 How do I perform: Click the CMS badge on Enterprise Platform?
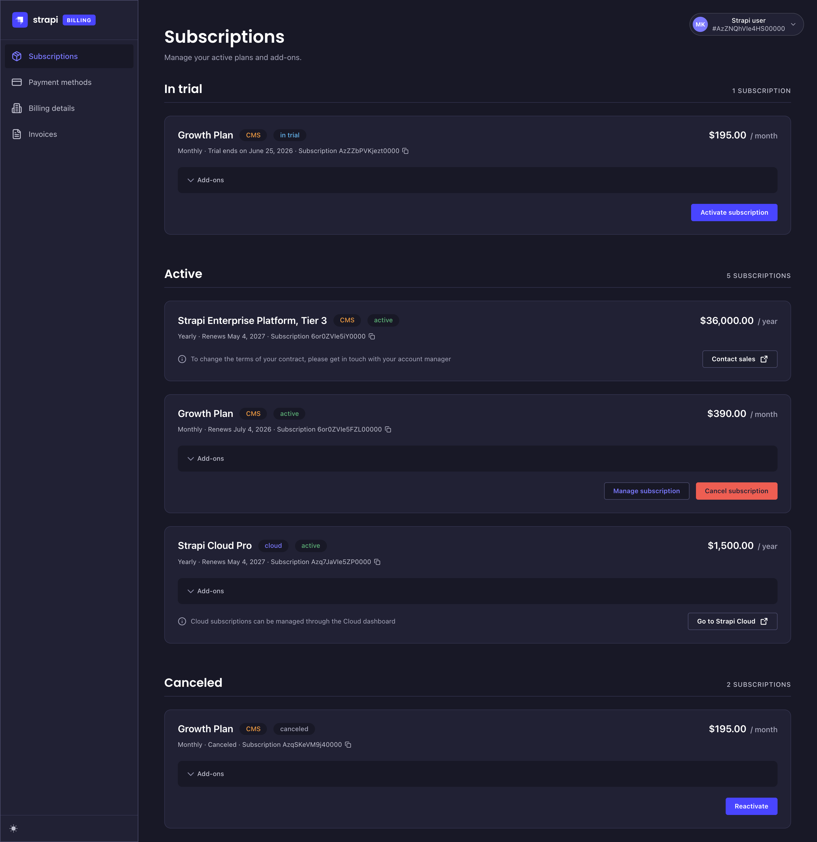(347, 320)
